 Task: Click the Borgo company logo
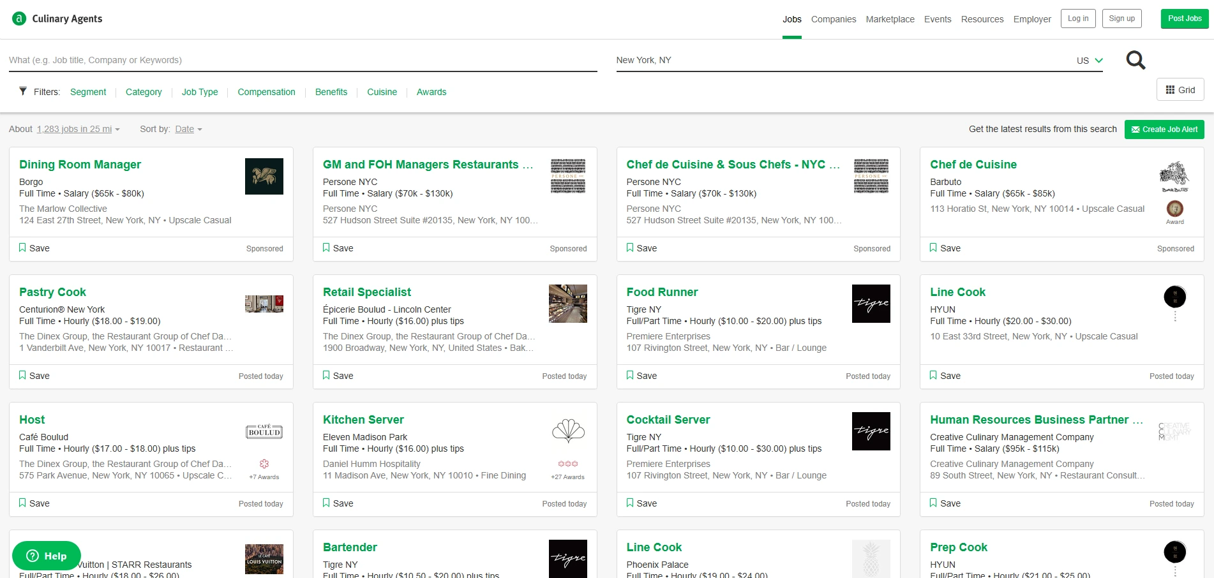264,176
